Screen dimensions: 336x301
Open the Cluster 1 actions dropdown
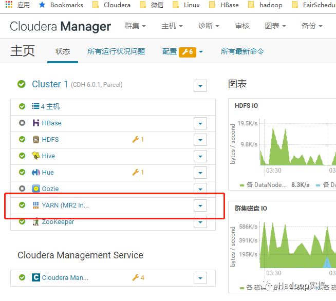pyautogui.click(x=200, y=86)
